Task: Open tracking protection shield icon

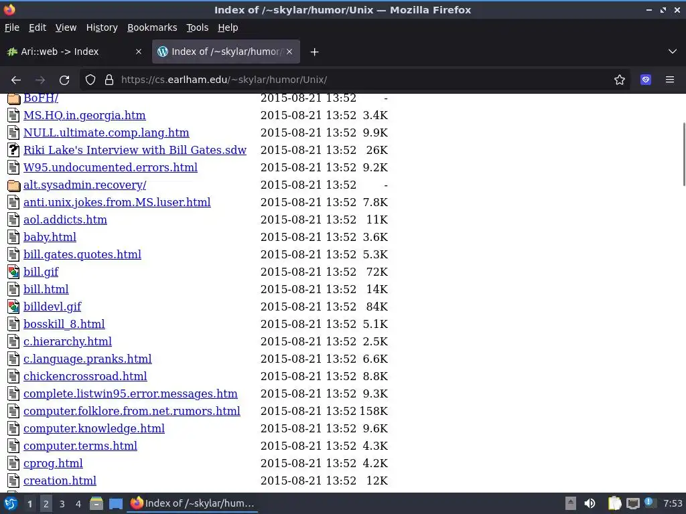Action: pyautogui.click(x=90, y=80)
